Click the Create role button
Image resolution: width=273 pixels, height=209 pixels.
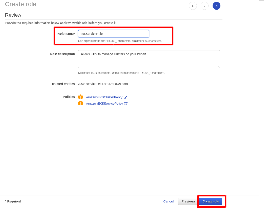click(210, 201)
